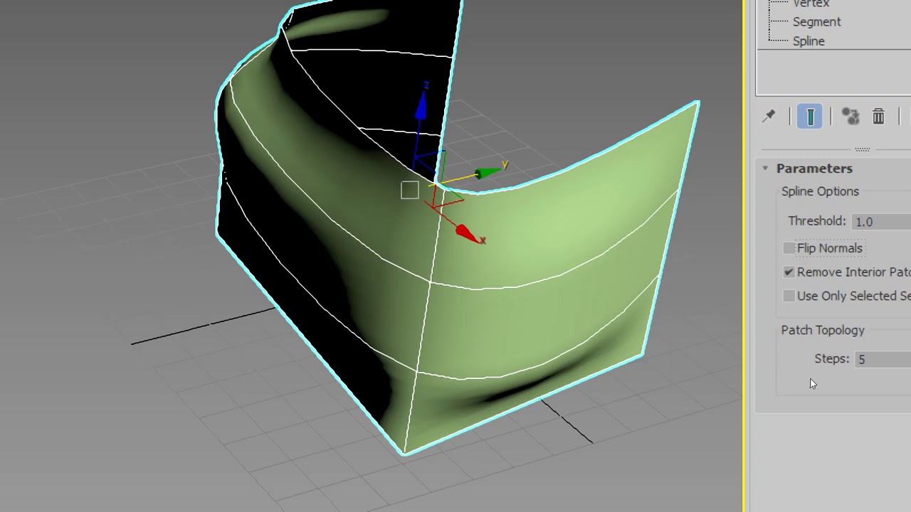The height and width of the screenshot is (512, 911).
Task: Click the Pin Stack pushpin icon
Action: (x=769, y=117)
